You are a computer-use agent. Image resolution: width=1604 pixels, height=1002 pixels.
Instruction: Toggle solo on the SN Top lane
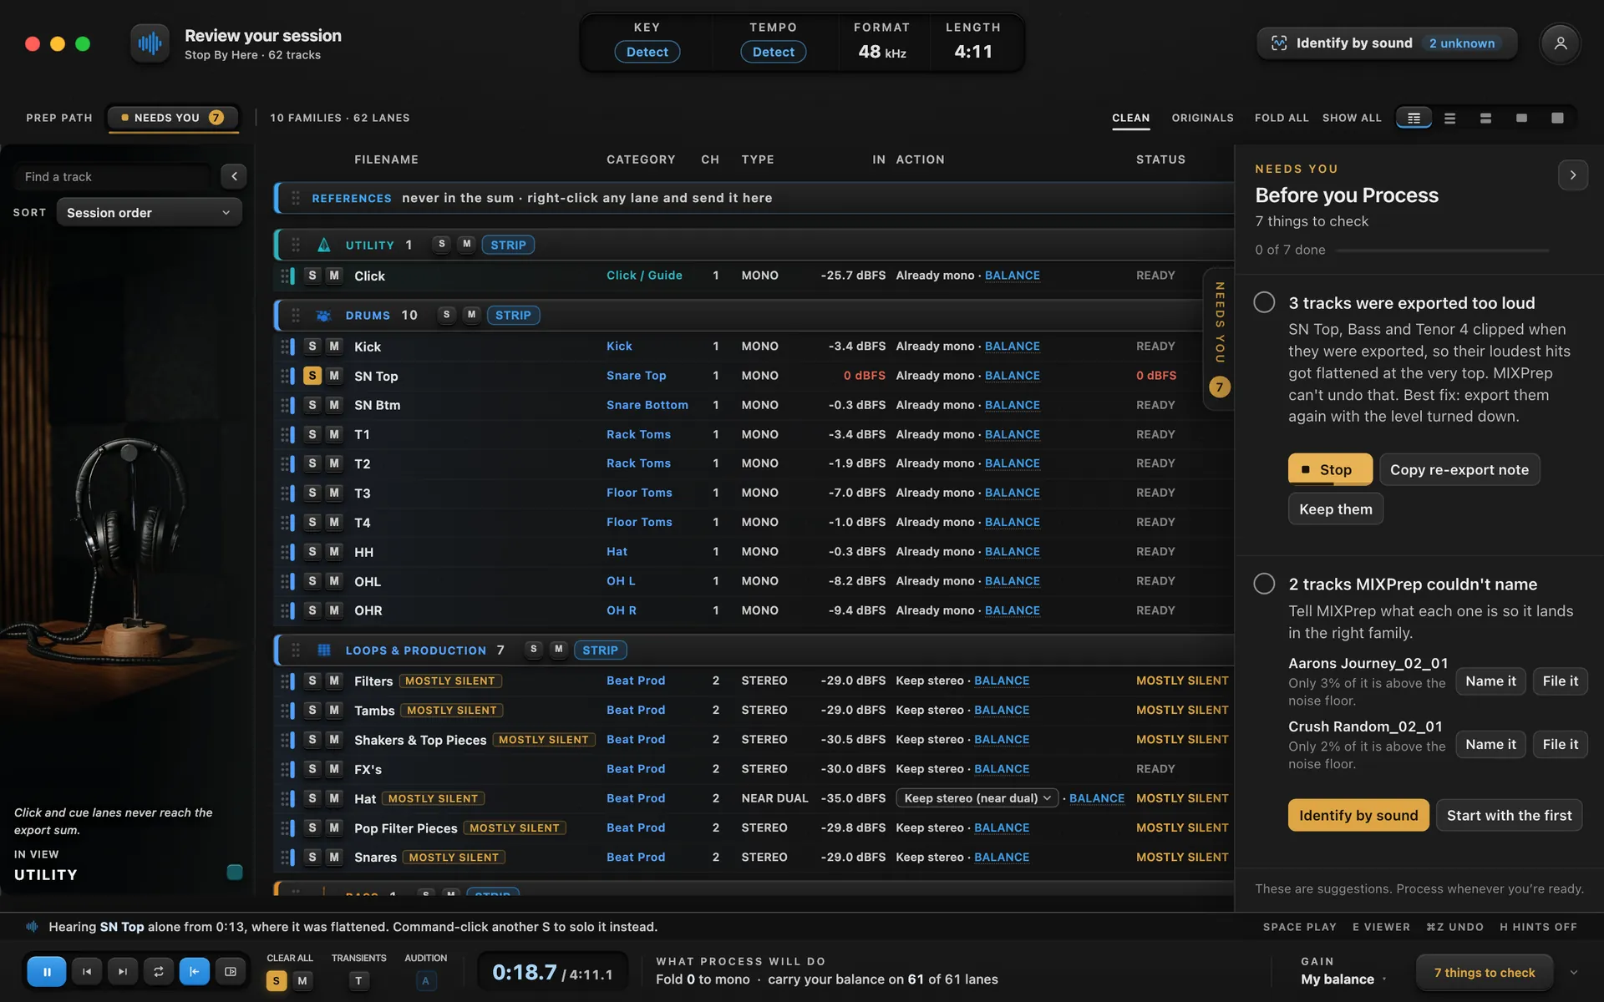pyautogui.click(x=312, y=376)
